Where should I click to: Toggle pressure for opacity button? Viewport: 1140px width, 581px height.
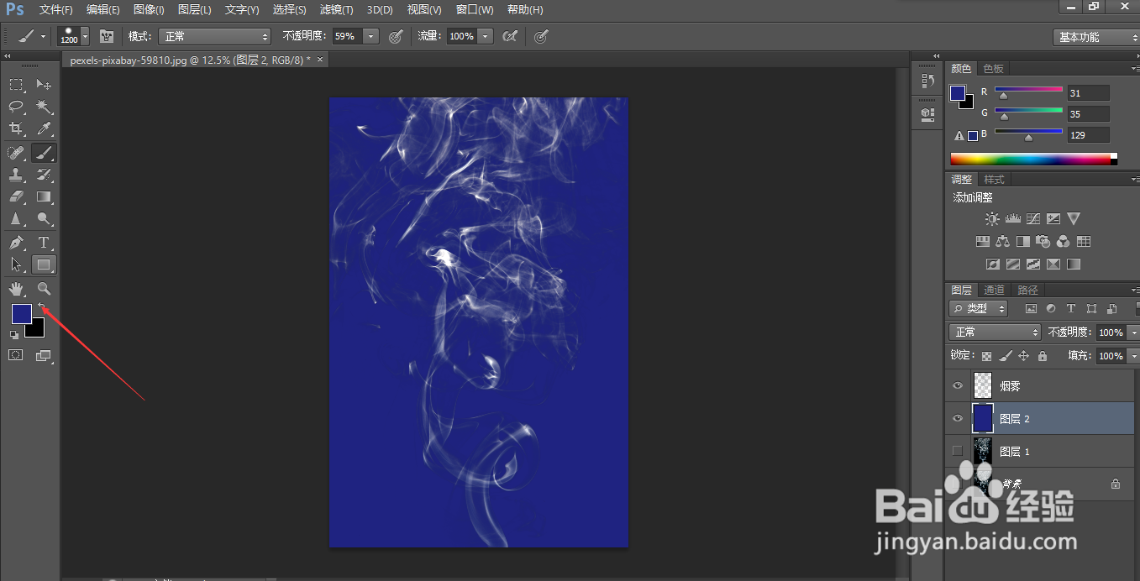(396, 36)
